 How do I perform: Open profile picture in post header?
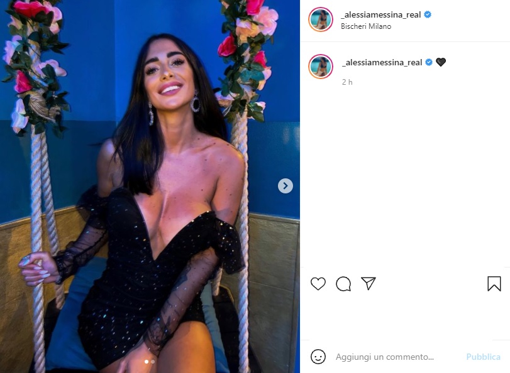point(320,19)
